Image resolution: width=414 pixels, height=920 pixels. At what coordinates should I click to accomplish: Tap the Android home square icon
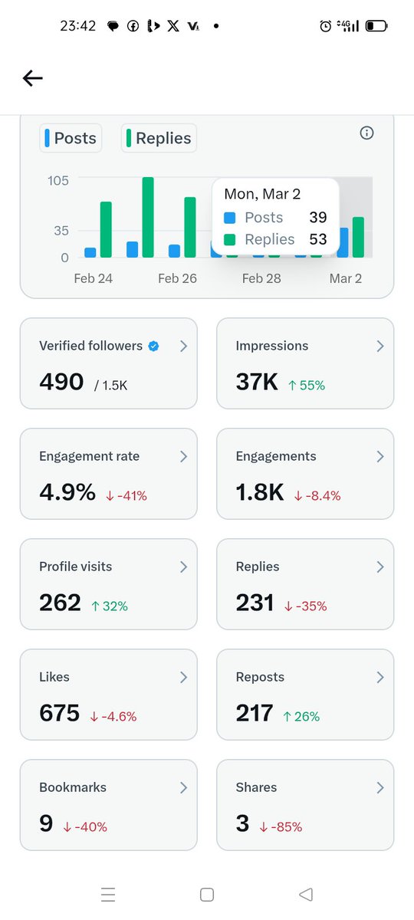click(x=206, y=894)
